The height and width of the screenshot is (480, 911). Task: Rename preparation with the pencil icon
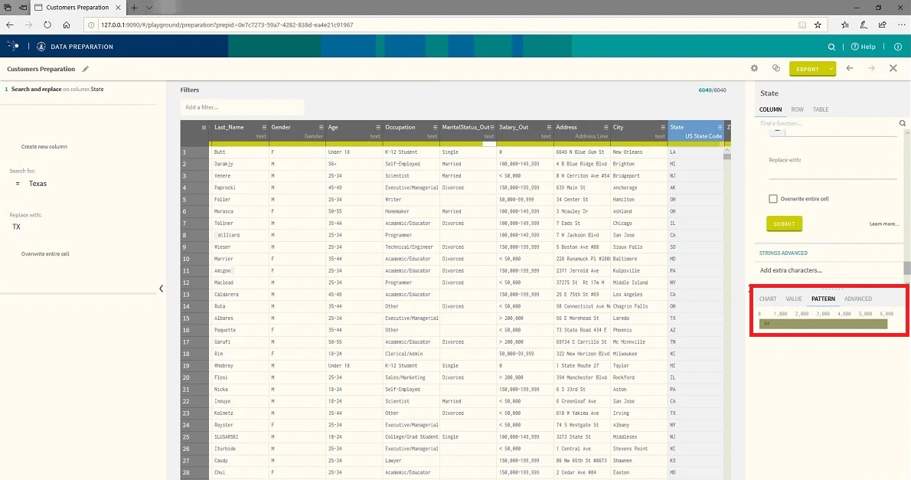point(86,69)
